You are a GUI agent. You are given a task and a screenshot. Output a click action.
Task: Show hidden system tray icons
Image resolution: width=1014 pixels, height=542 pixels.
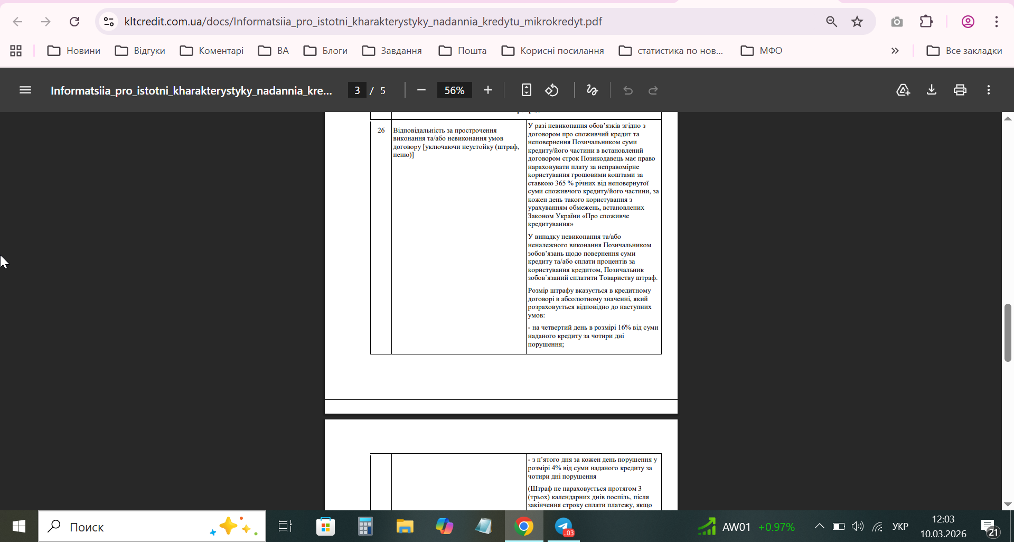819,526
